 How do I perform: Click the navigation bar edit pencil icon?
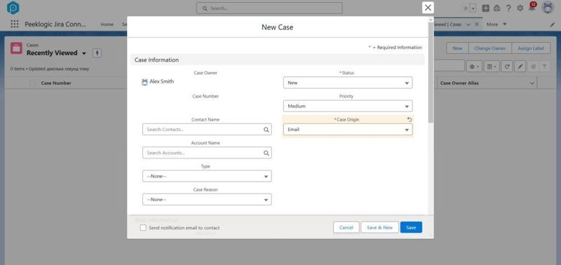click(552, 25)
